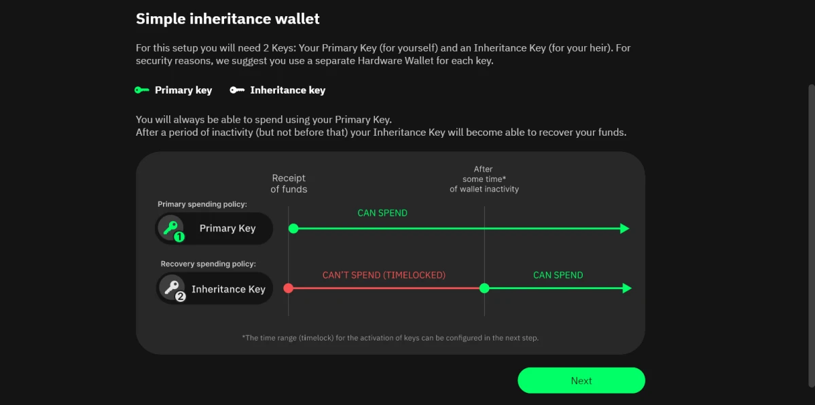Click the CAN SPEND label above Primary timeline

pos(382,213)
